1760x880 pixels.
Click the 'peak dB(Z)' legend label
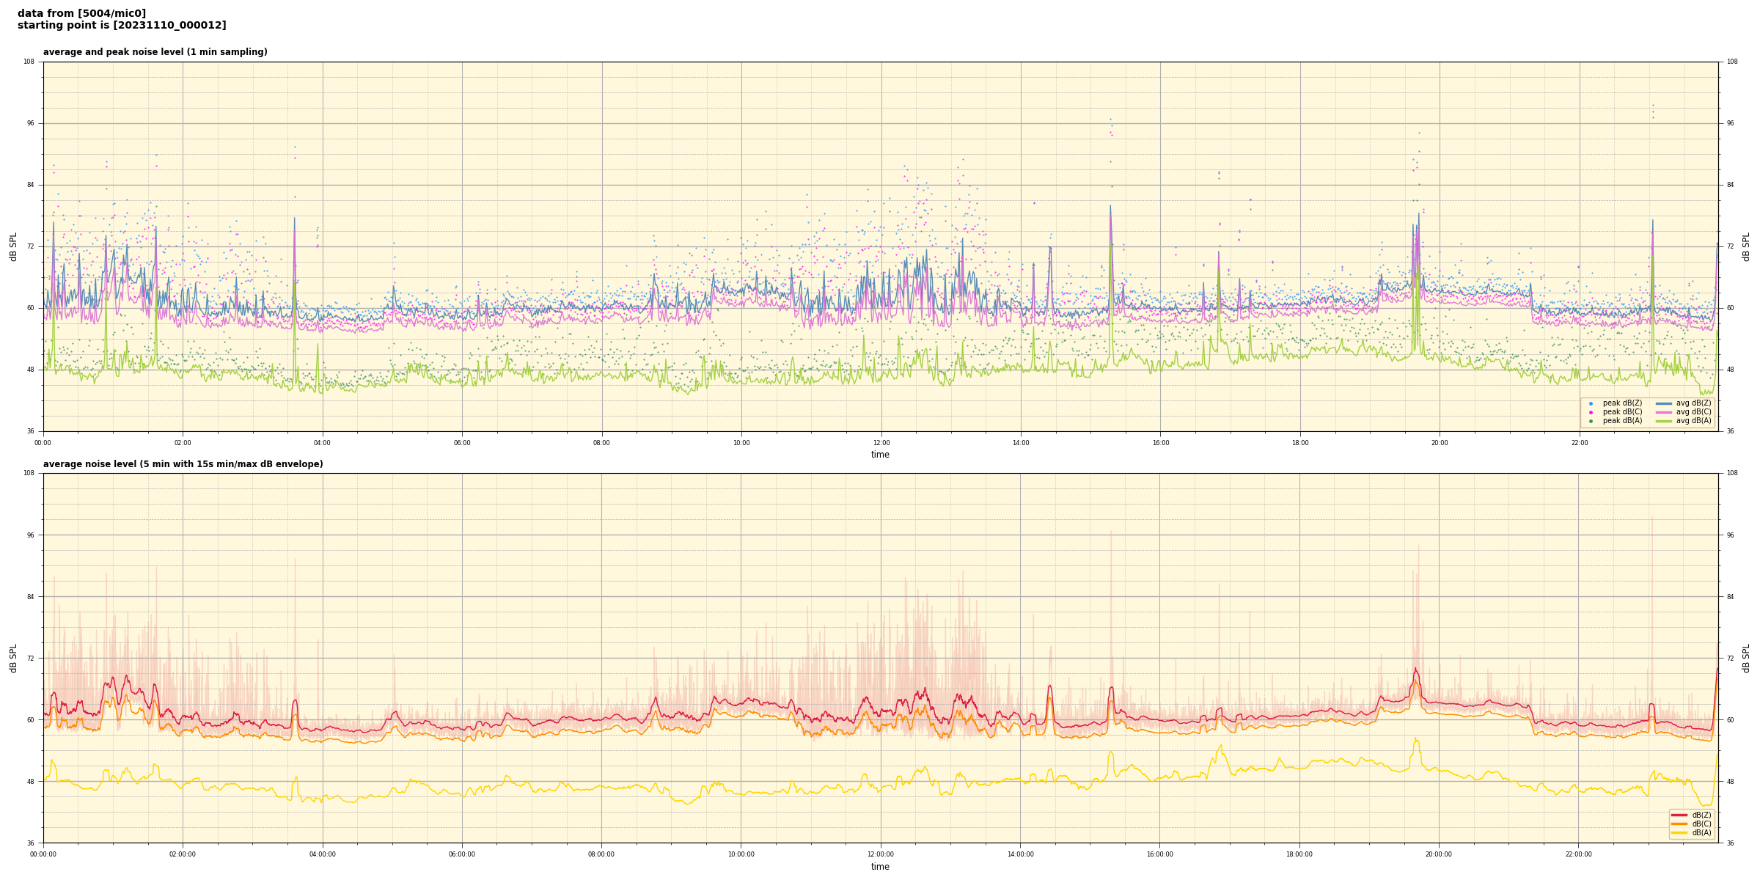[x=1622, y=403]
